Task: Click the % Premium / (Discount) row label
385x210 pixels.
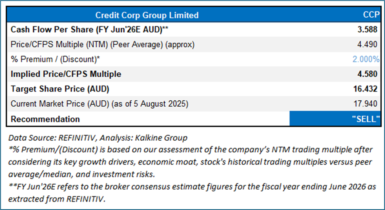Action: [55, 60]
